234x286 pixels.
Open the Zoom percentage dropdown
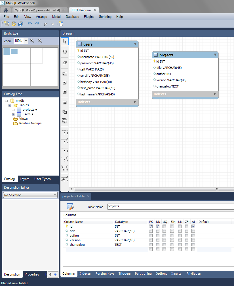pos(26,41)
